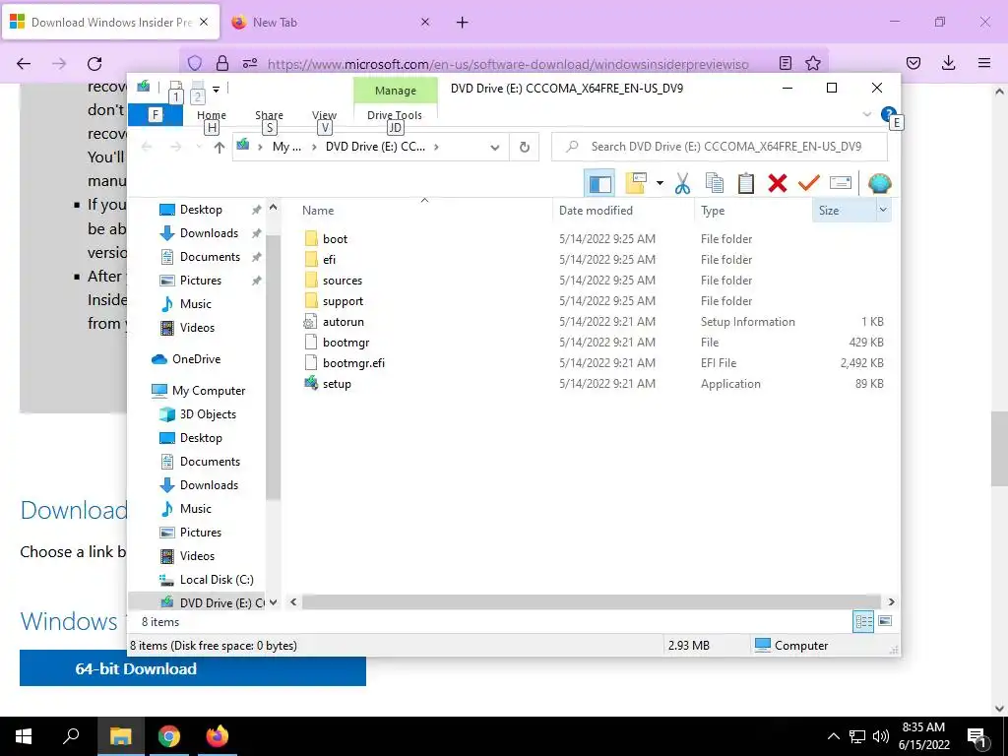Viewport: 1008px width, 756px height.
Task: Open Local Disk (C:) in navigation pane
Action: (216, 580)
